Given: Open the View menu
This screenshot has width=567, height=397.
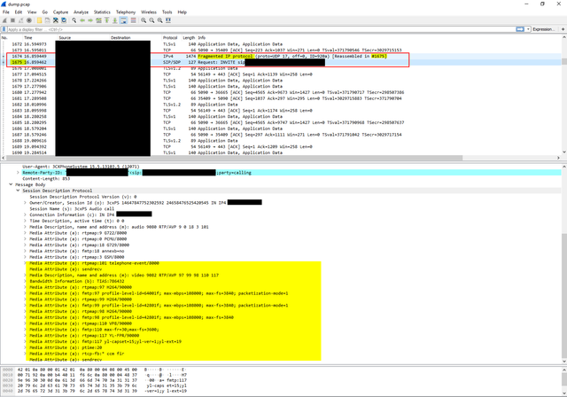Looking at the screenshot, I should (x=32, y=12).
